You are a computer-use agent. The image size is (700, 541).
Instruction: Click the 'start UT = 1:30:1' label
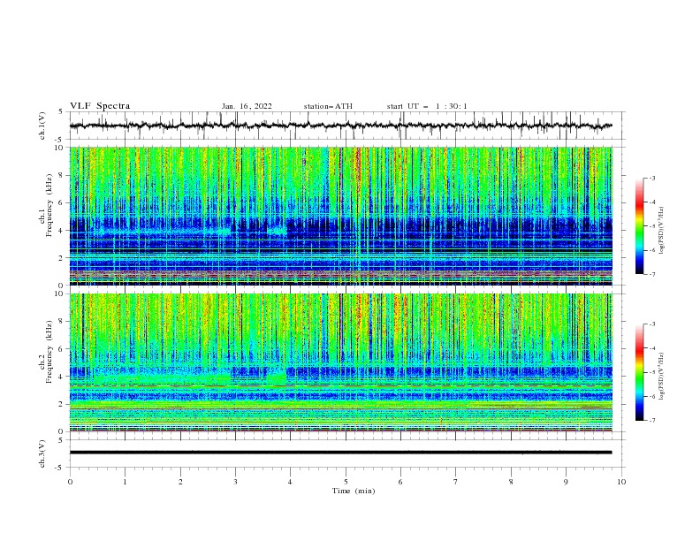coord(427,106)
